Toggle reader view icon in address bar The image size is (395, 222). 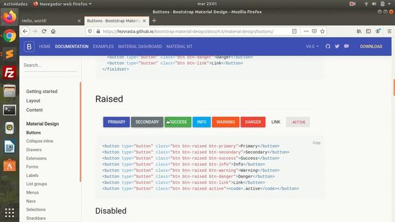click(x=294, y=31)
